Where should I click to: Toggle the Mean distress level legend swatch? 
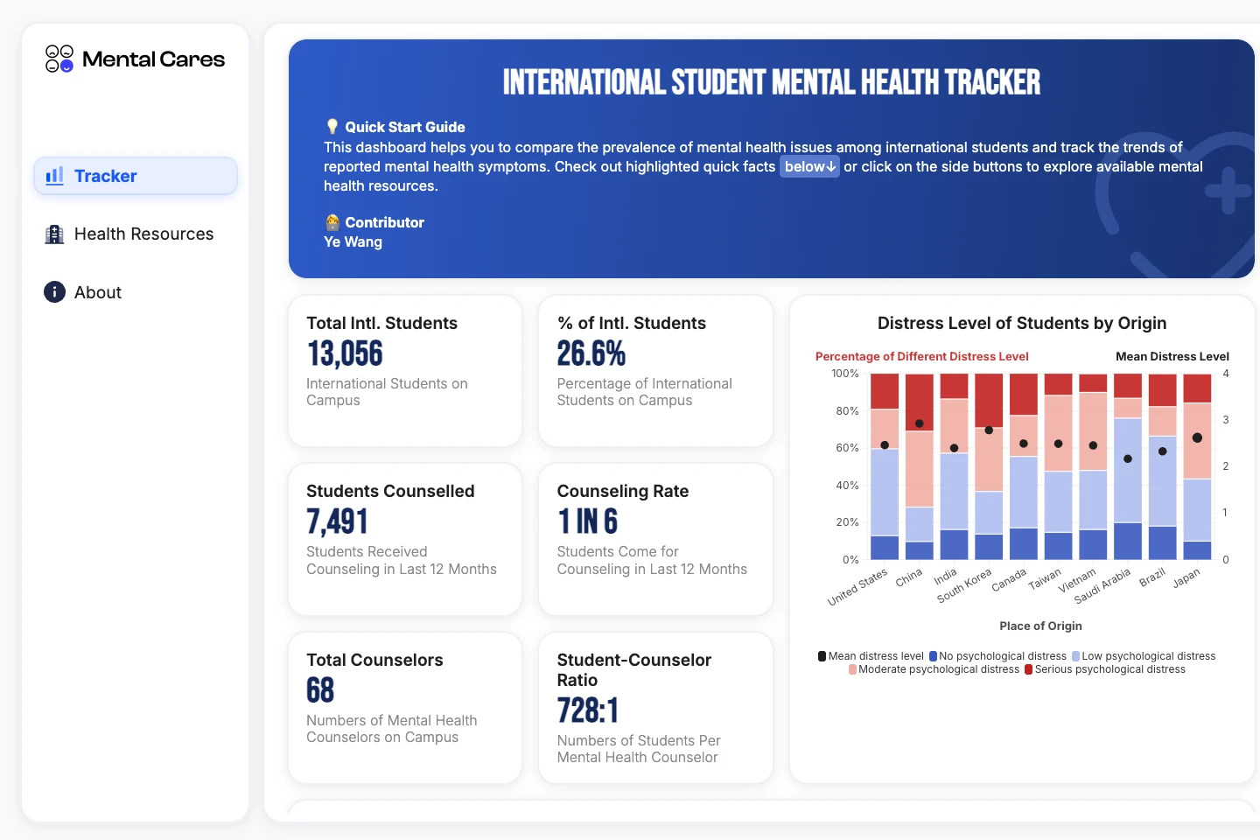point(822,656)
